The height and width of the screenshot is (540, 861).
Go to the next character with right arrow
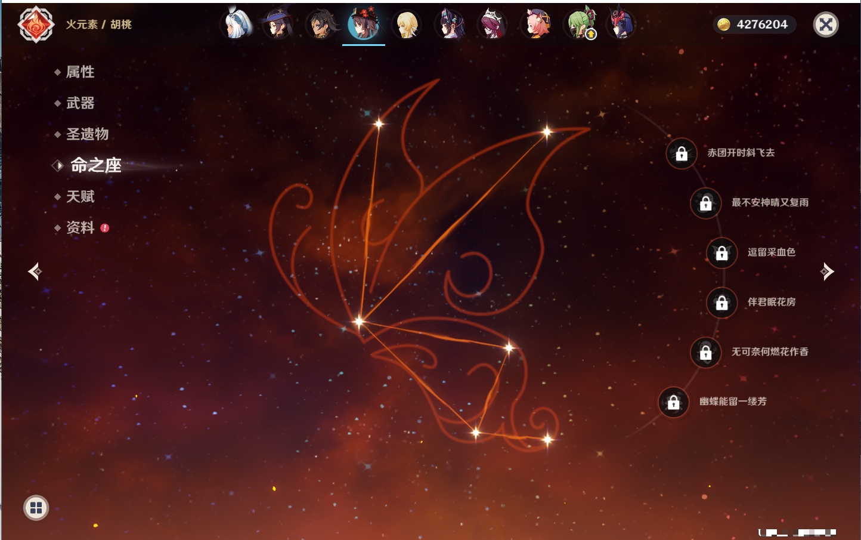[827, 271]
